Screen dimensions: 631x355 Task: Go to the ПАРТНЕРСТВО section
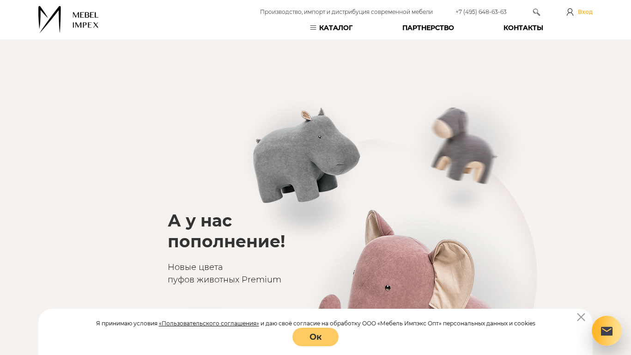[428, 28]
